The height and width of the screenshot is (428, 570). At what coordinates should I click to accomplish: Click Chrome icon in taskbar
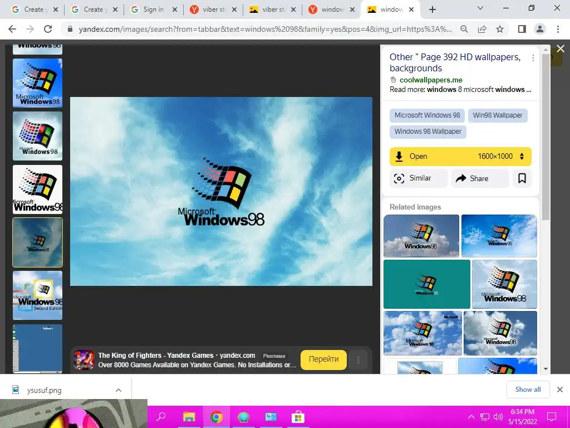[x=217, y=417]
